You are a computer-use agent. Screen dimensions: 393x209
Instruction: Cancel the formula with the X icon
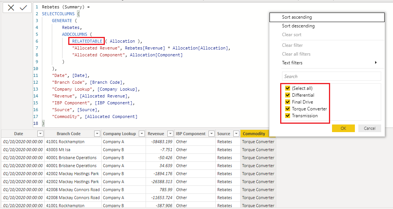(11, 8)
